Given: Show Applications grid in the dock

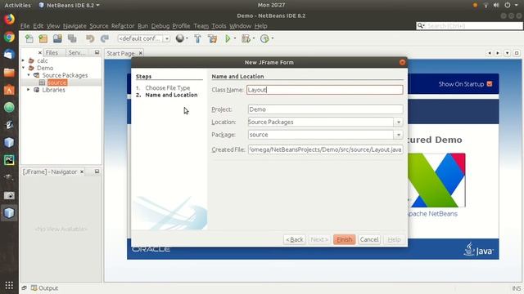Looking at the screenshot, I should click(9, 285).
